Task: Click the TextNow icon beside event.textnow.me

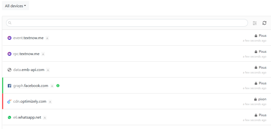Action: pos(9,38)
